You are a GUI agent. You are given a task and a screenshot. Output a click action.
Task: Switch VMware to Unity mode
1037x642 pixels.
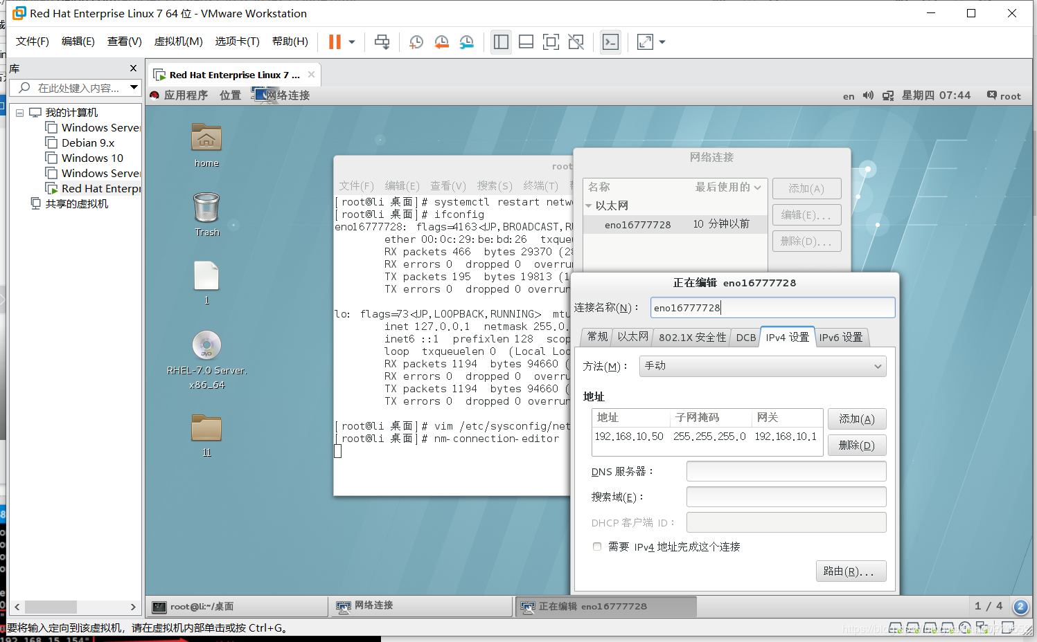[576, 42]
